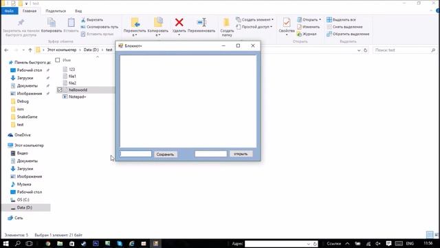
Task: Click the Properties (Свойства) icon
Action: [287, 23]
